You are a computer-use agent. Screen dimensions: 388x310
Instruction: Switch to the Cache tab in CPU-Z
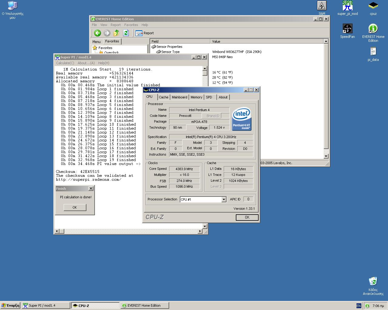click(163, 97)
